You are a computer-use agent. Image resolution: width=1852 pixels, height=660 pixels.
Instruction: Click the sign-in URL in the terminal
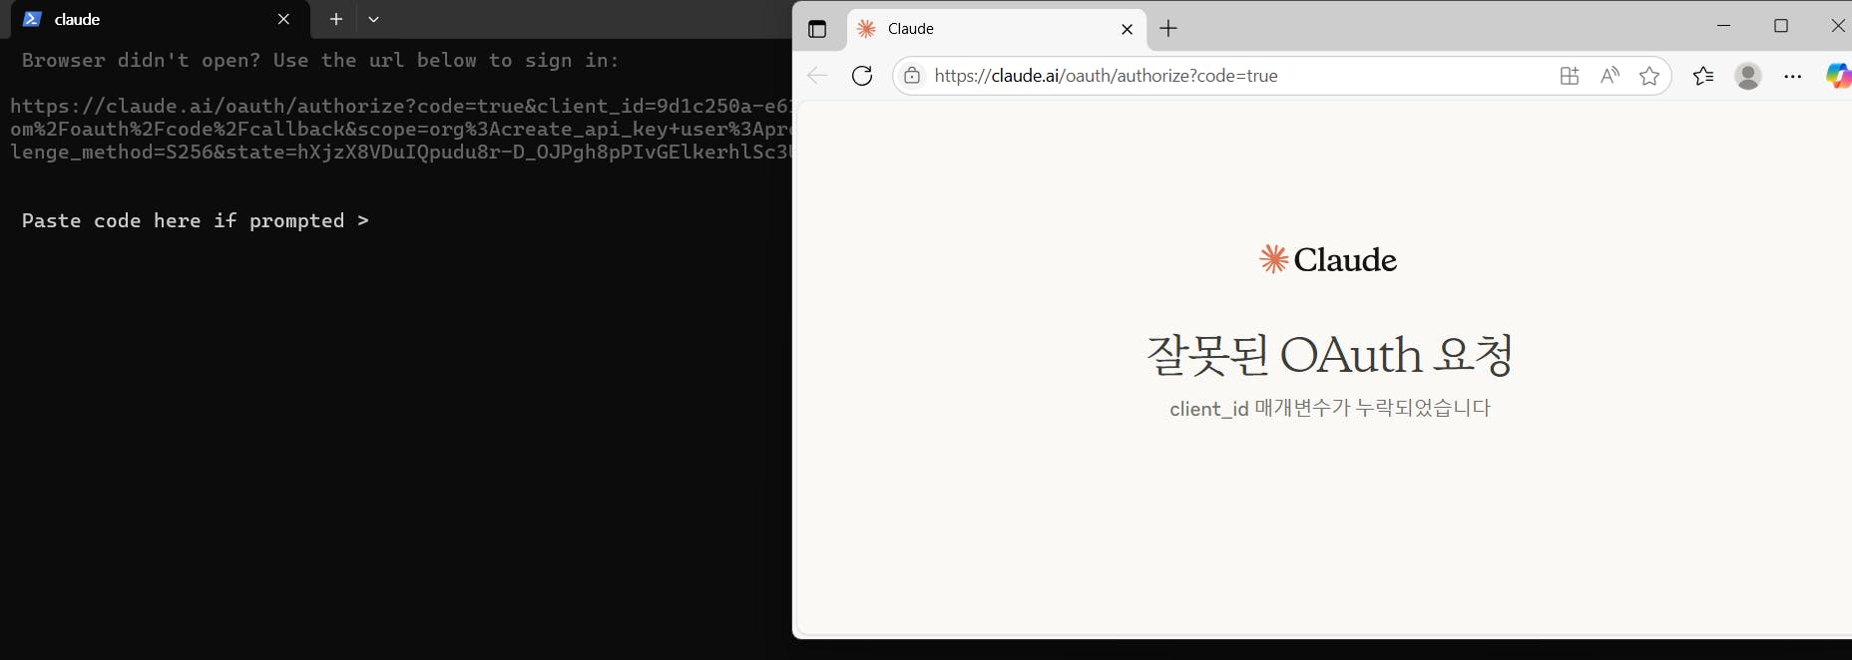(x=400, y=129)
